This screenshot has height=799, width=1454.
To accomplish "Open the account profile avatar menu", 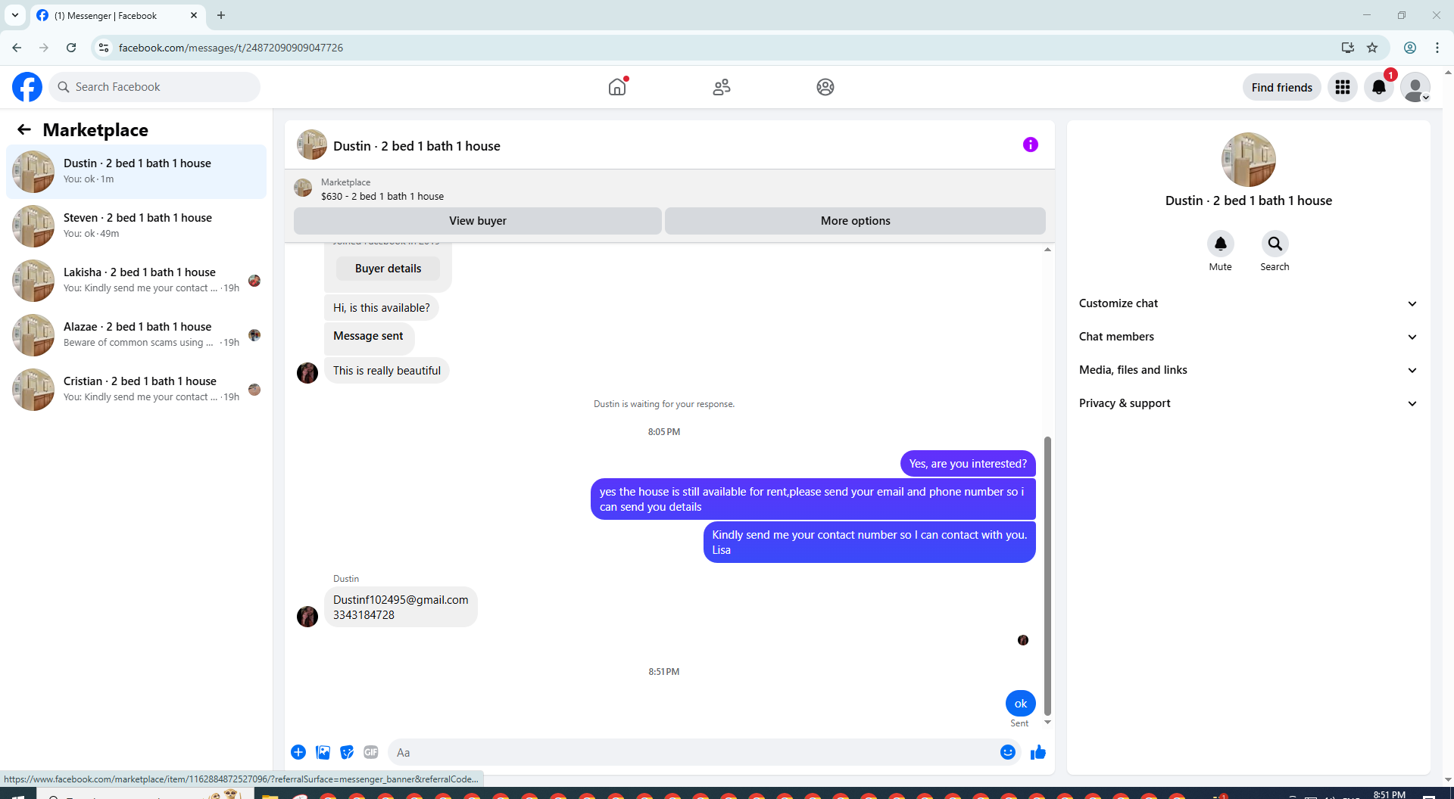I will [1415, 87].
